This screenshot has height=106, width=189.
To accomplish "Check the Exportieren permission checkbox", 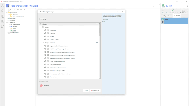I will [x=48, y=30].
